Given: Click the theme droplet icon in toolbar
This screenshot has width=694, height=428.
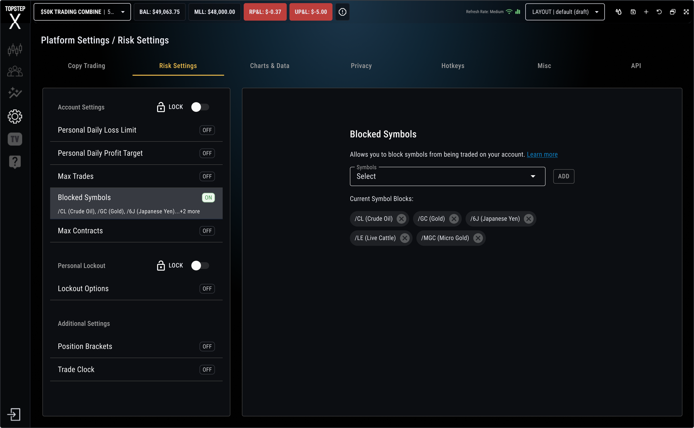Looking at the screenshot, I should pos(618,12).
